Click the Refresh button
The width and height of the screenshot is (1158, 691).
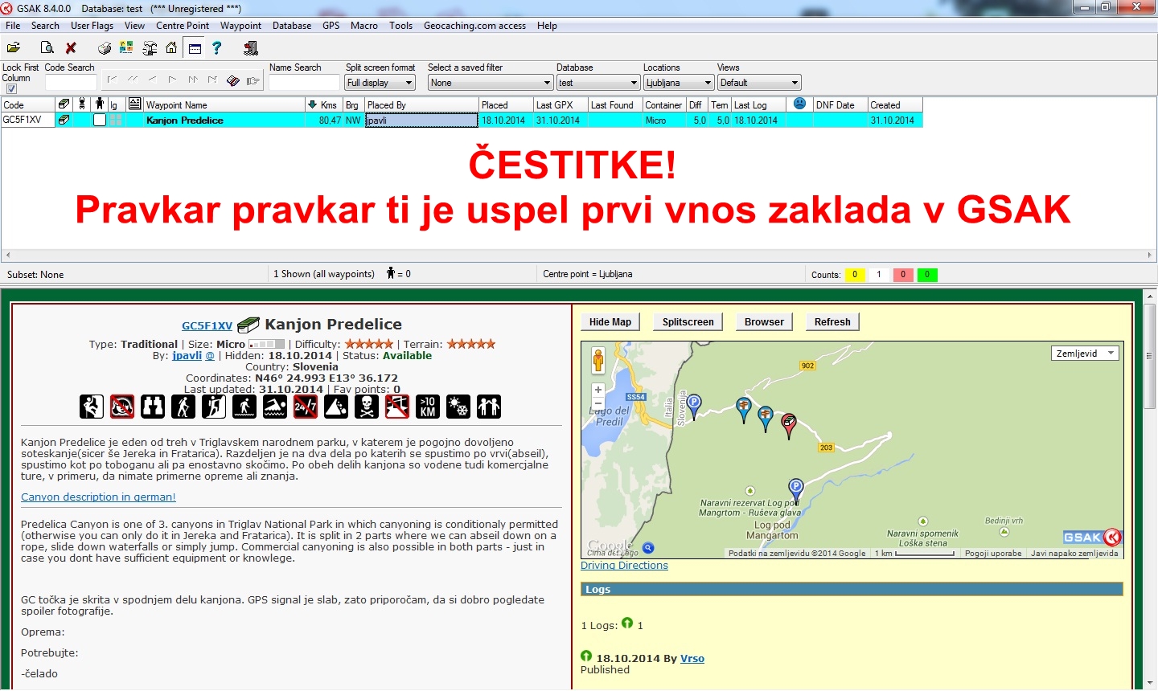[x=832, y=322]
